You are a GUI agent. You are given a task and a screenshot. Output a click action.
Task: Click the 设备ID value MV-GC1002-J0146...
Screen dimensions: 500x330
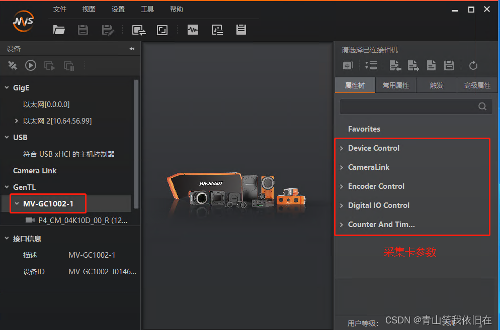click(102, 271)
